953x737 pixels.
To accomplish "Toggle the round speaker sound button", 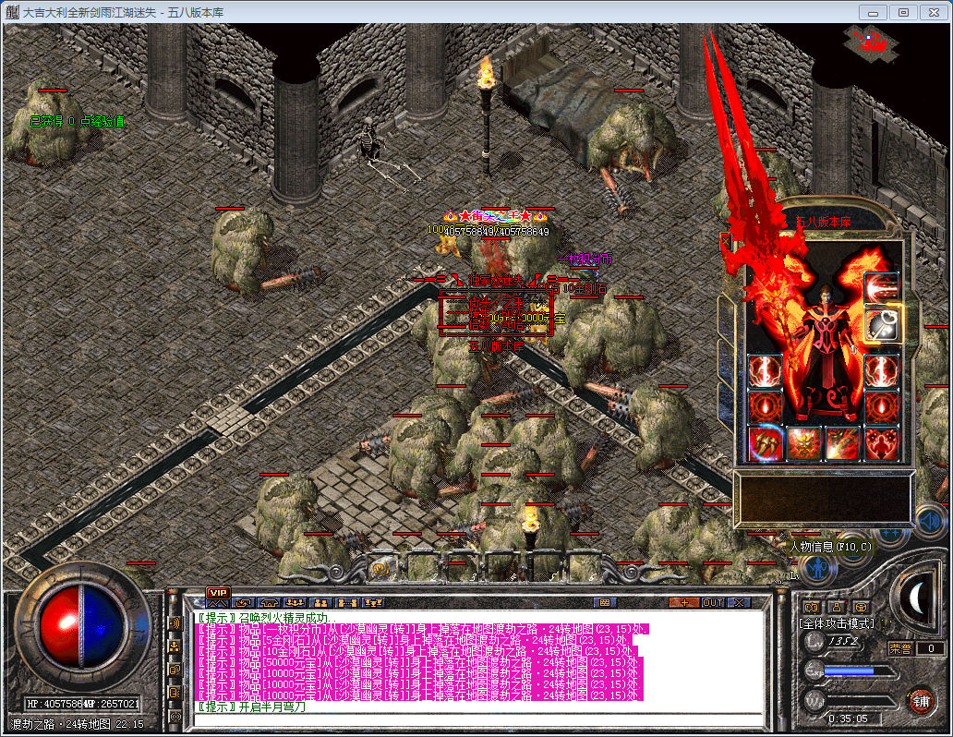I will [930, 521].
